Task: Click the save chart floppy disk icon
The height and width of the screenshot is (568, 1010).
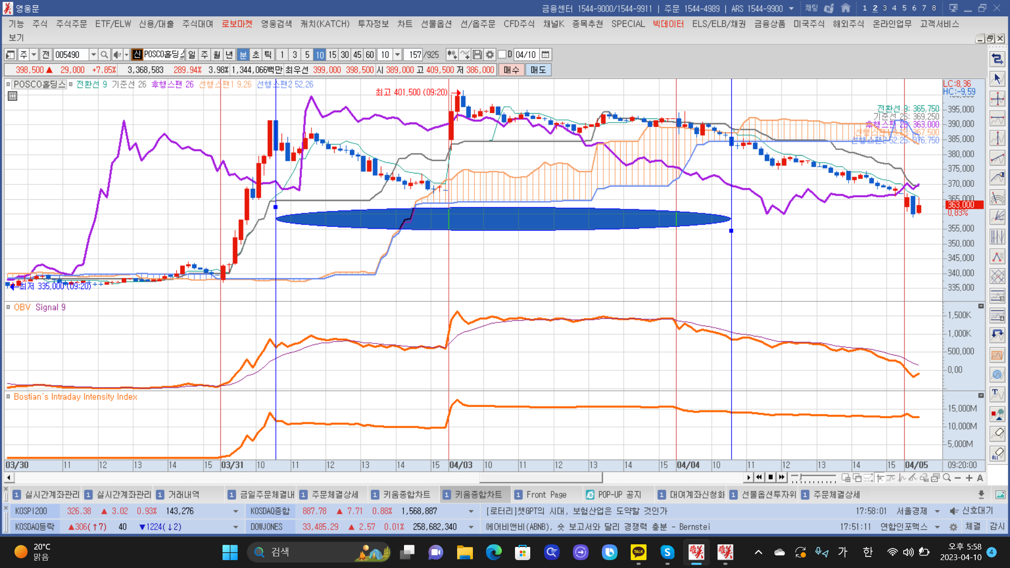Action: click(477, 55)
